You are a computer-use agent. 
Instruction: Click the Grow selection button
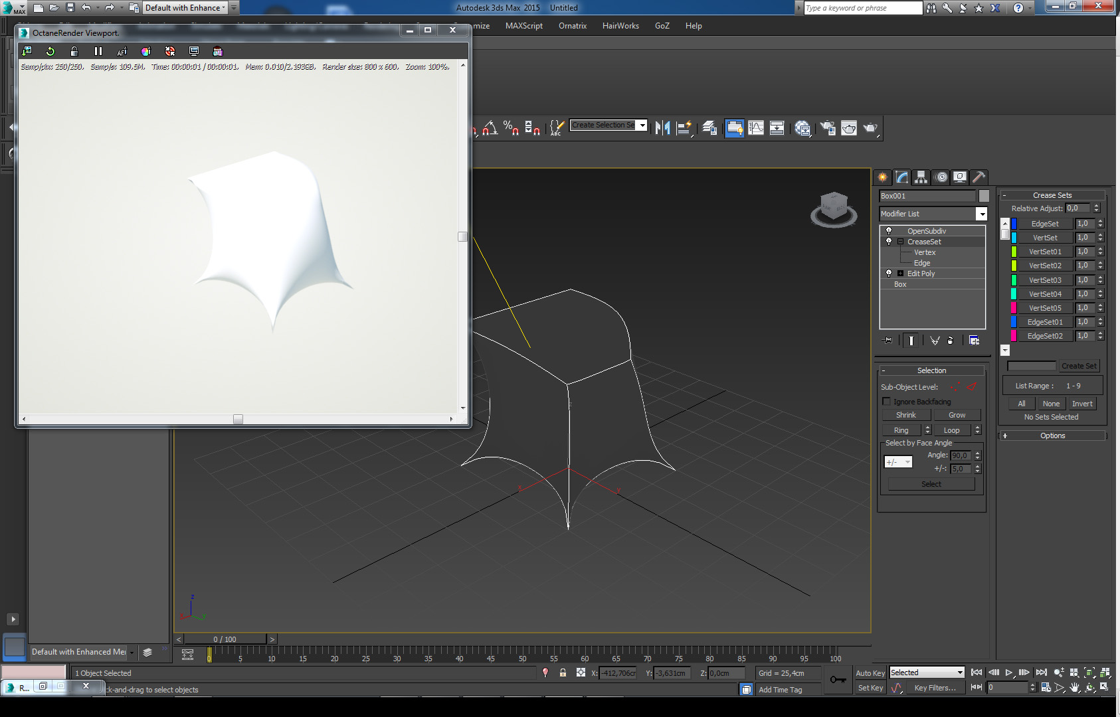click(x=957, y=415)
